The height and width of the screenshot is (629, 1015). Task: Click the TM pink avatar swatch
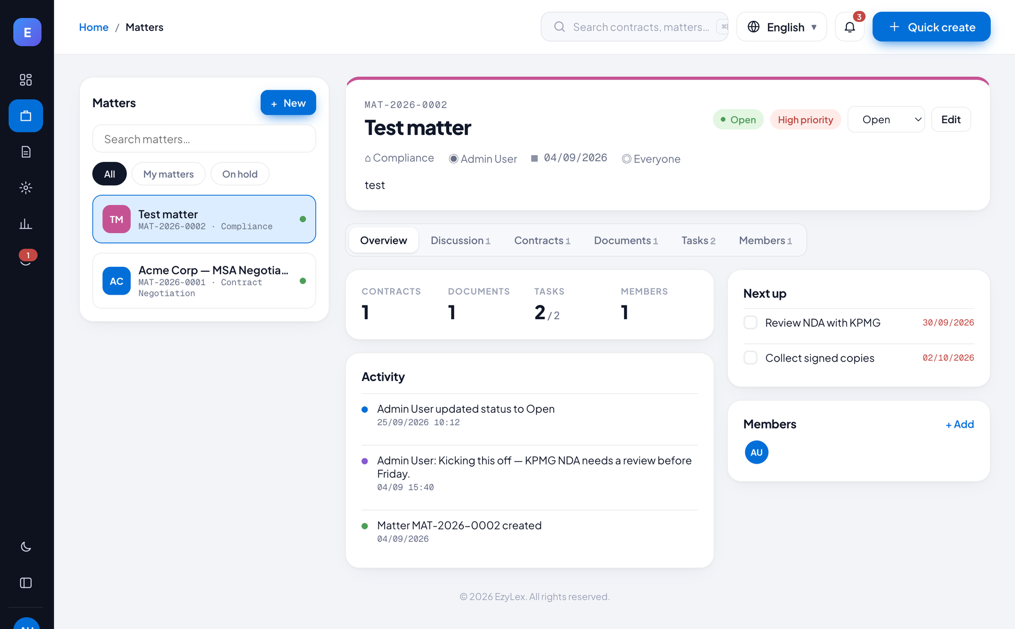(117, 219)
